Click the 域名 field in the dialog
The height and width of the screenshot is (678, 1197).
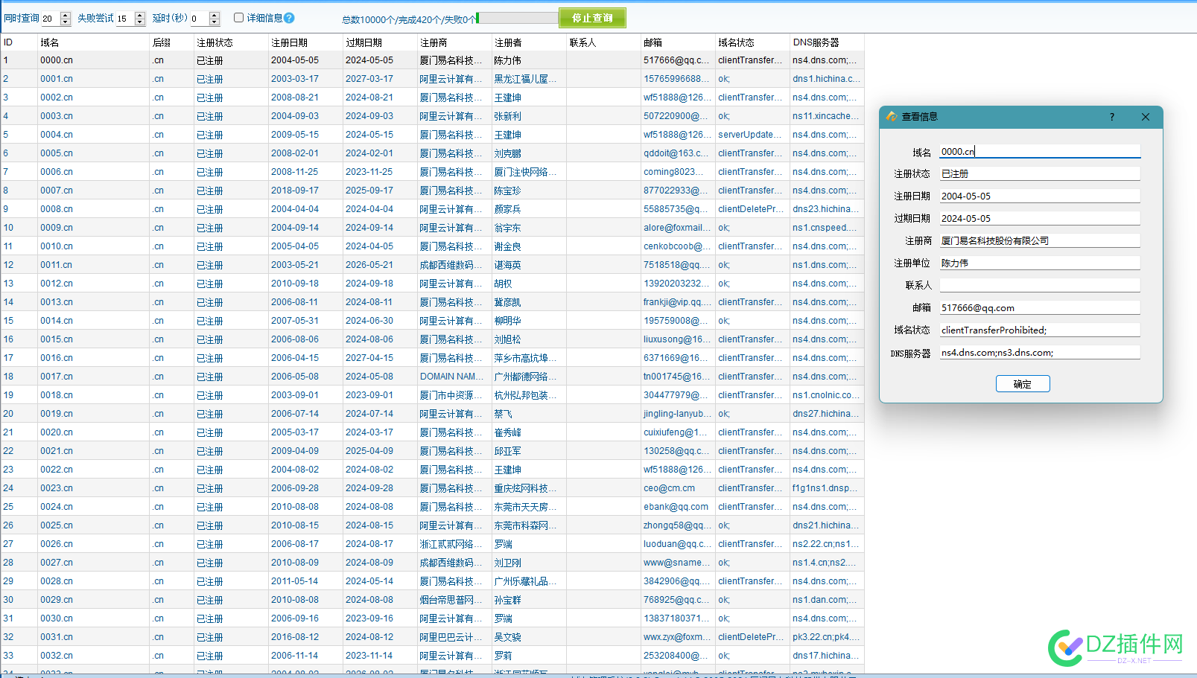[x=1040, y=151]
